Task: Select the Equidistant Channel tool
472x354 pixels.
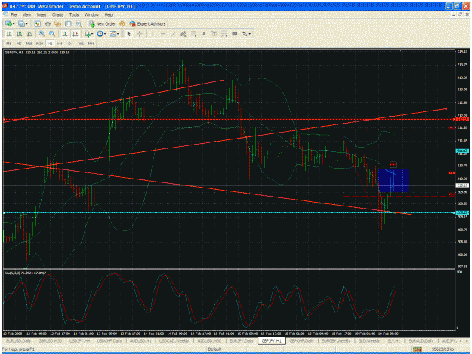Action: point(184,34)
